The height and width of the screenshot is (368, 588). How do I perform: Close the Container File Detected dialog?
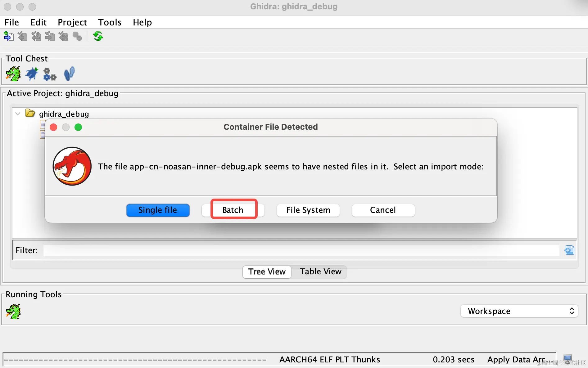point(53,127)
